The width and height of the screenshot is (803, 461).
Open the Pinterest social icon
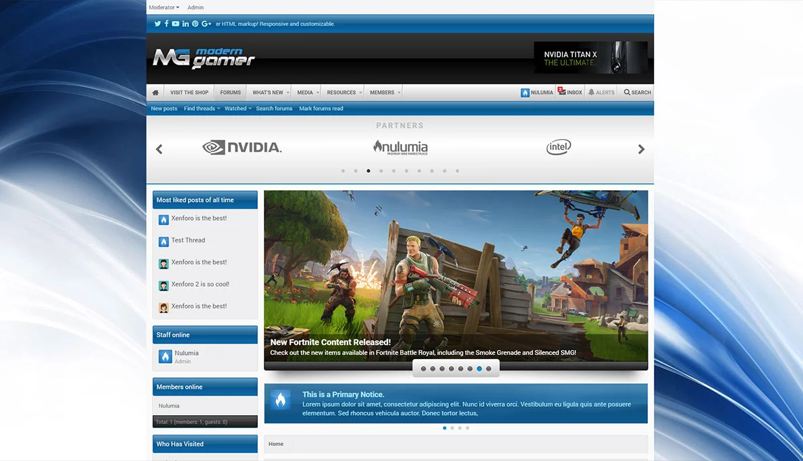pyautogui.click(x=195, y=24)
